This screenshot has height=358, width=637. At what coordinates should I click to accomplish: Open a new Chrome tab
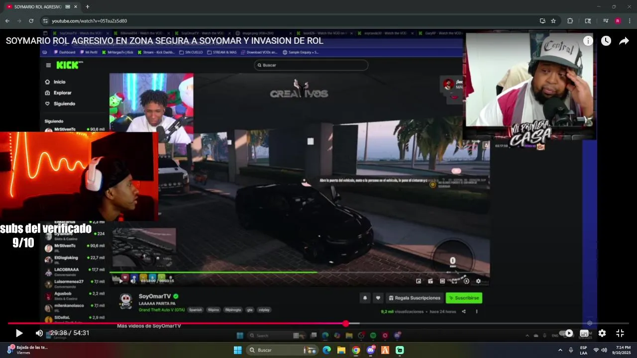pyautogui.click(x=88, y=7)
